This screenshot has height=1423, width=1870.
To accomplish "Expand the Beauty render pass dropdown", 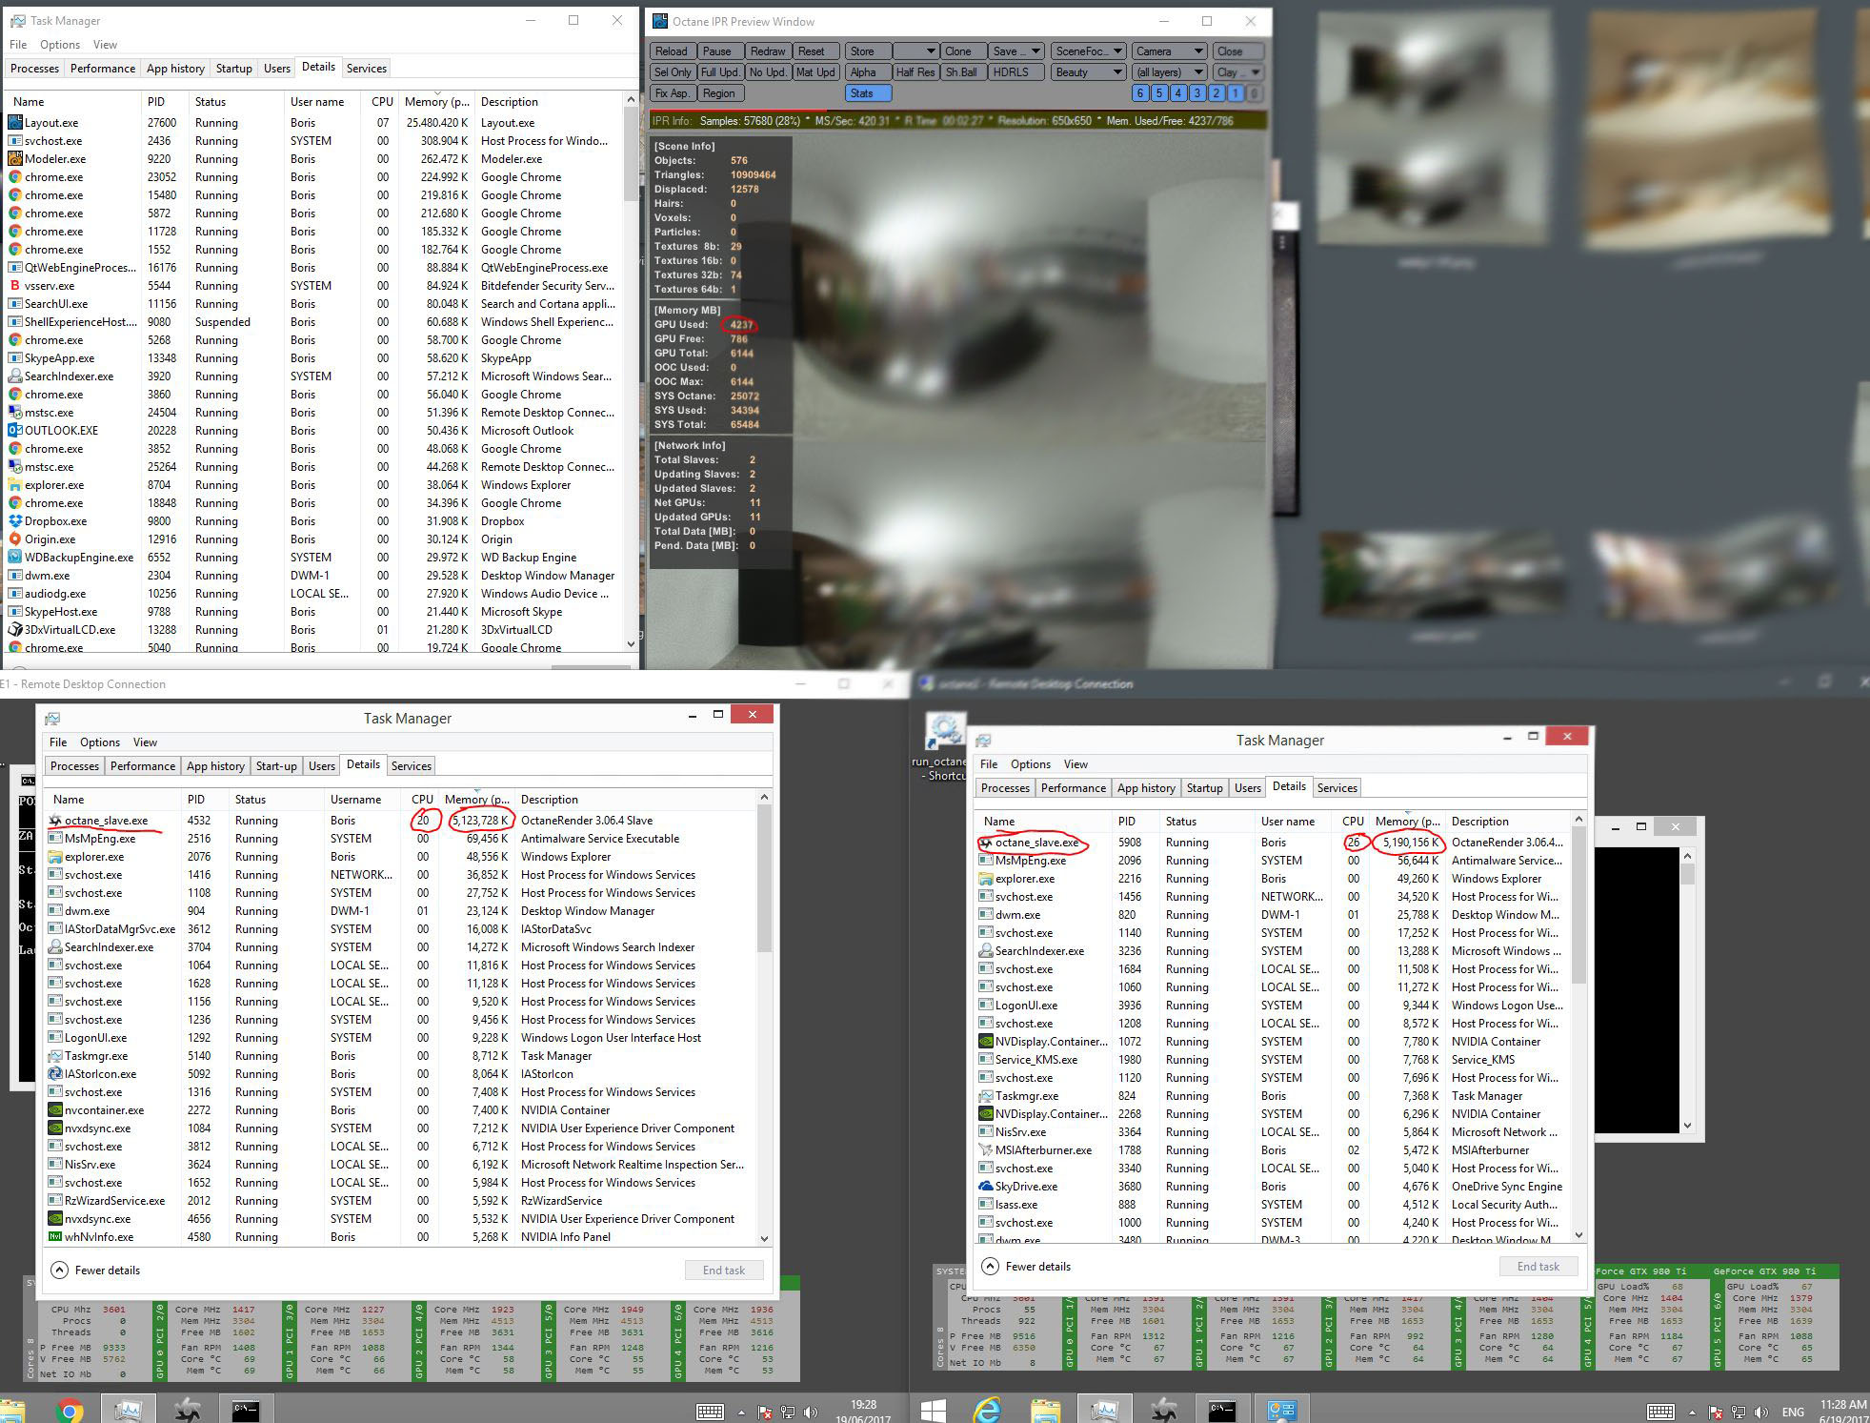I will pyautogui.click(x=1089, y=72).
